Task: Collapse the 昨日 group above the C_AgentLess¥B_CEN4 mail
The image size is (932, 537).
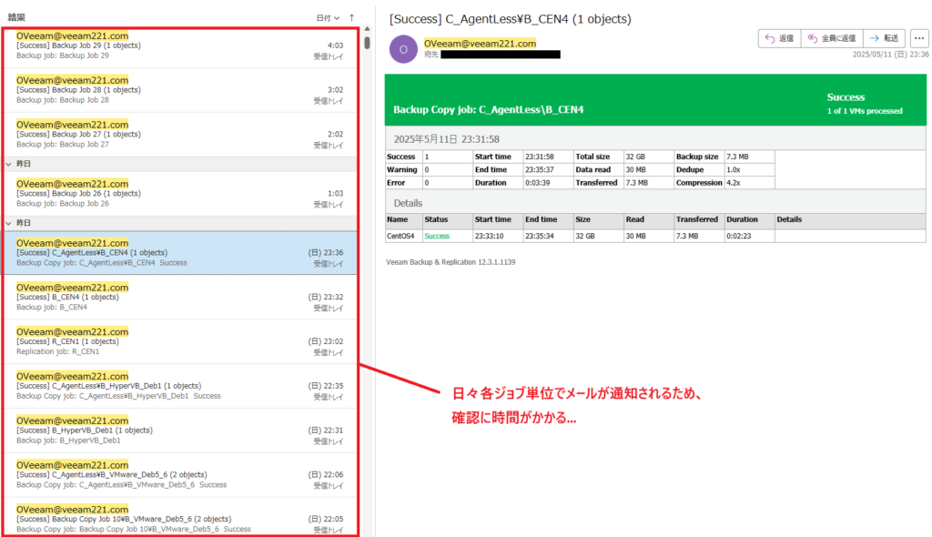Action: (9, 223)
